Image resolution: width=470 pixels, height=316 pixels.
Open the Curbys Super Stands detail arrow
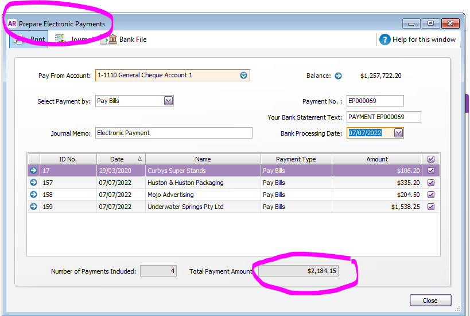tap(33, 171)
